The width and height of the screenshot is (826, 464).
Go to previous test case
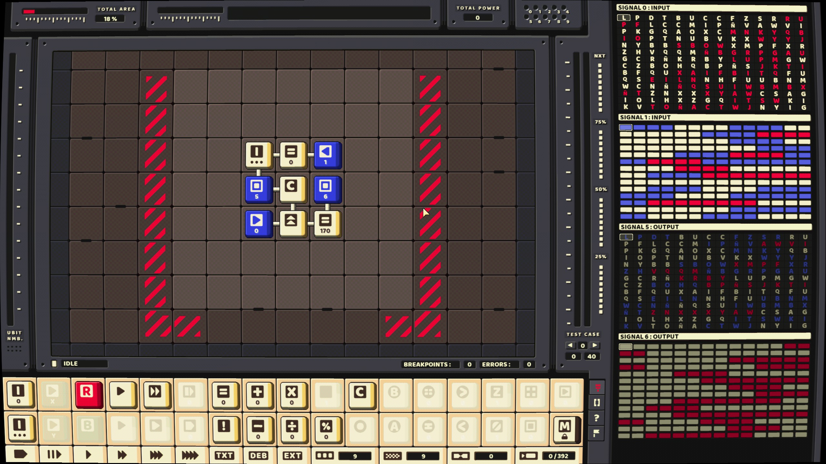(x=570, y=345)
